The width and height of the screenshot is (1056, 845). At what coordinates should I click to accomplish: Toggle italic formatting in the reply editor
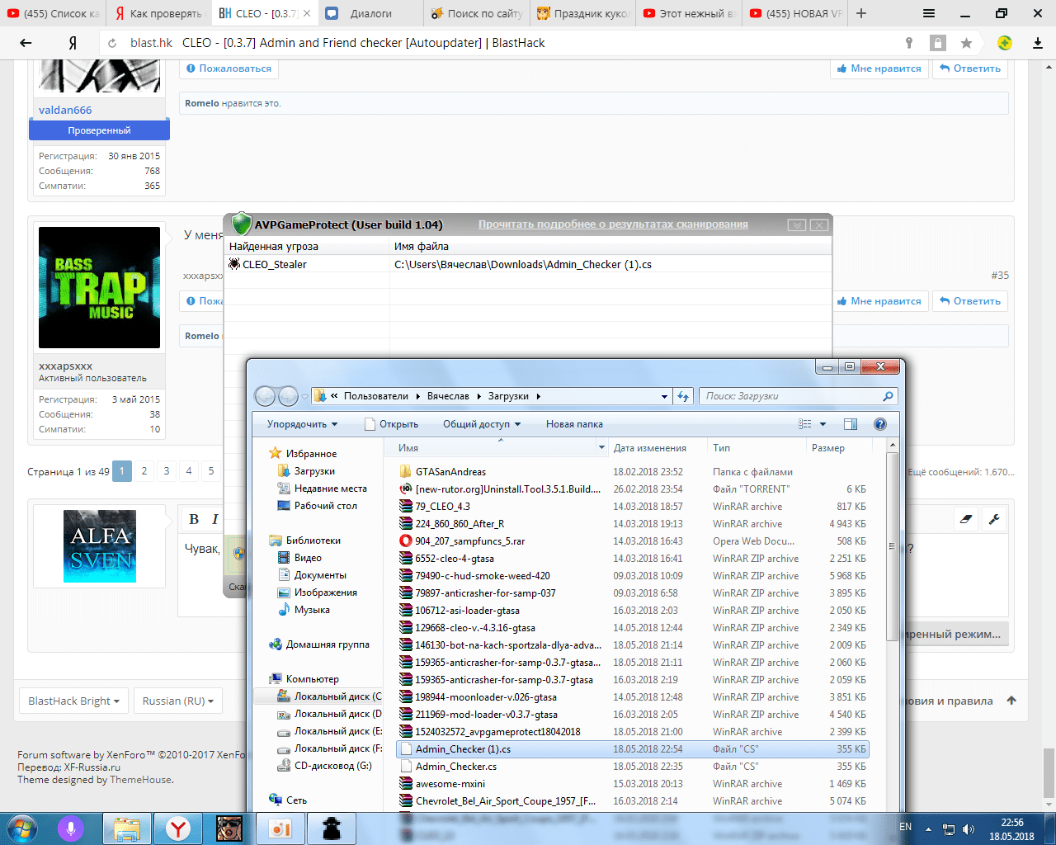pyautogui.click(x=214, y=519)
